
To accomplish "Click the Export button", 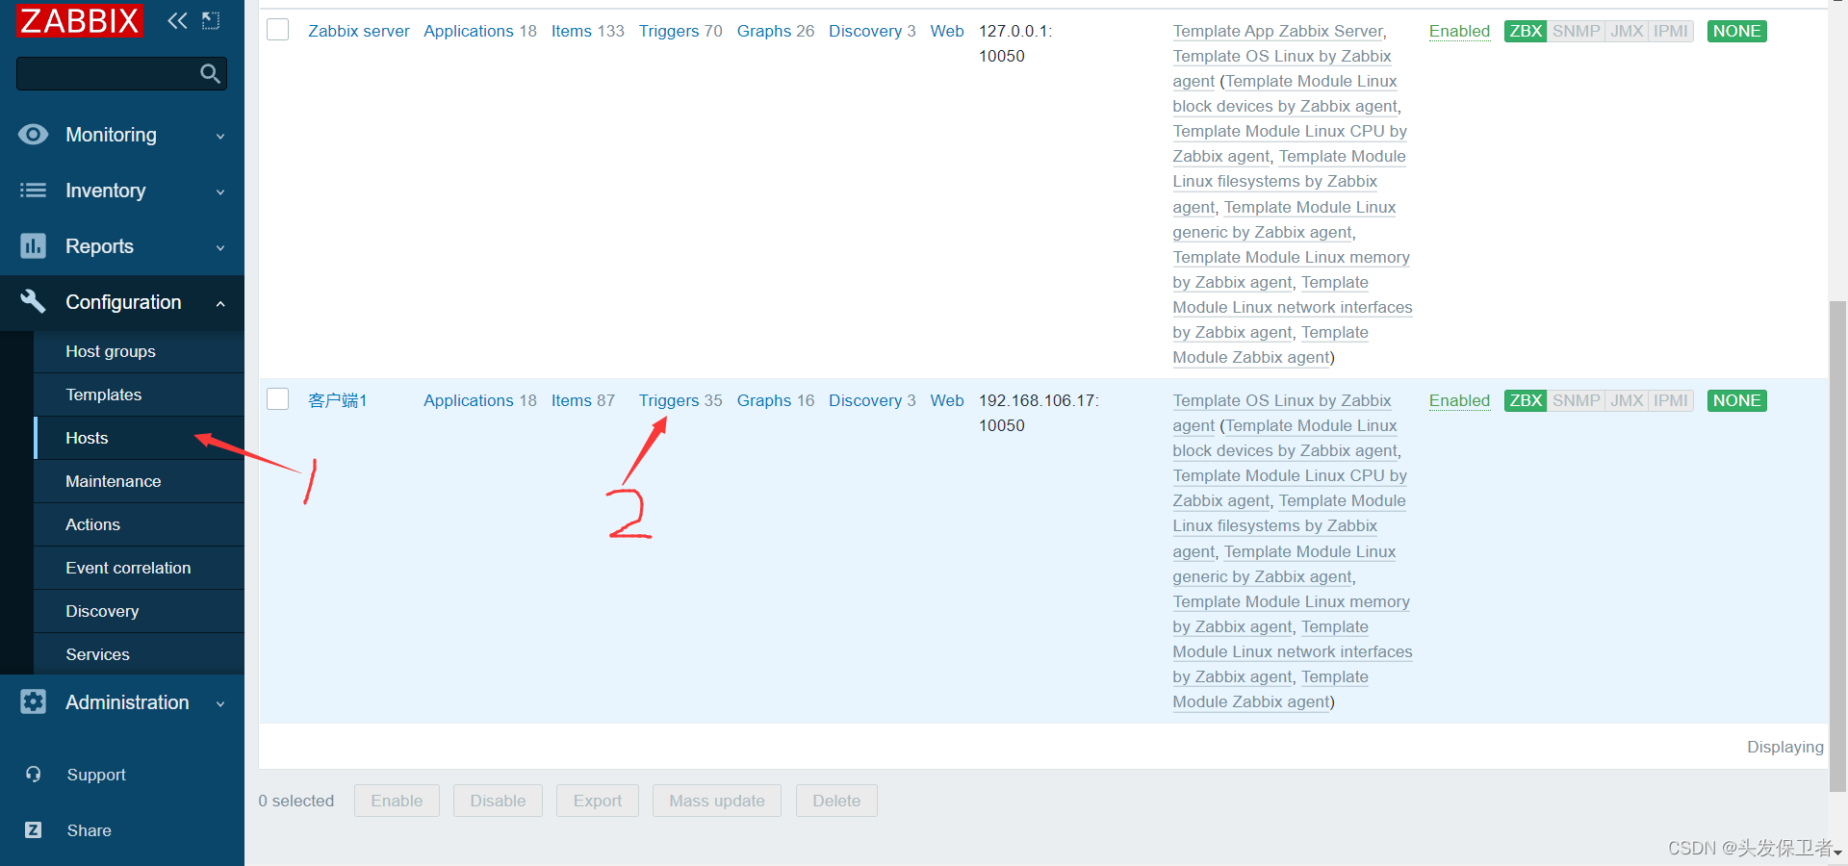I will point(597,801).
